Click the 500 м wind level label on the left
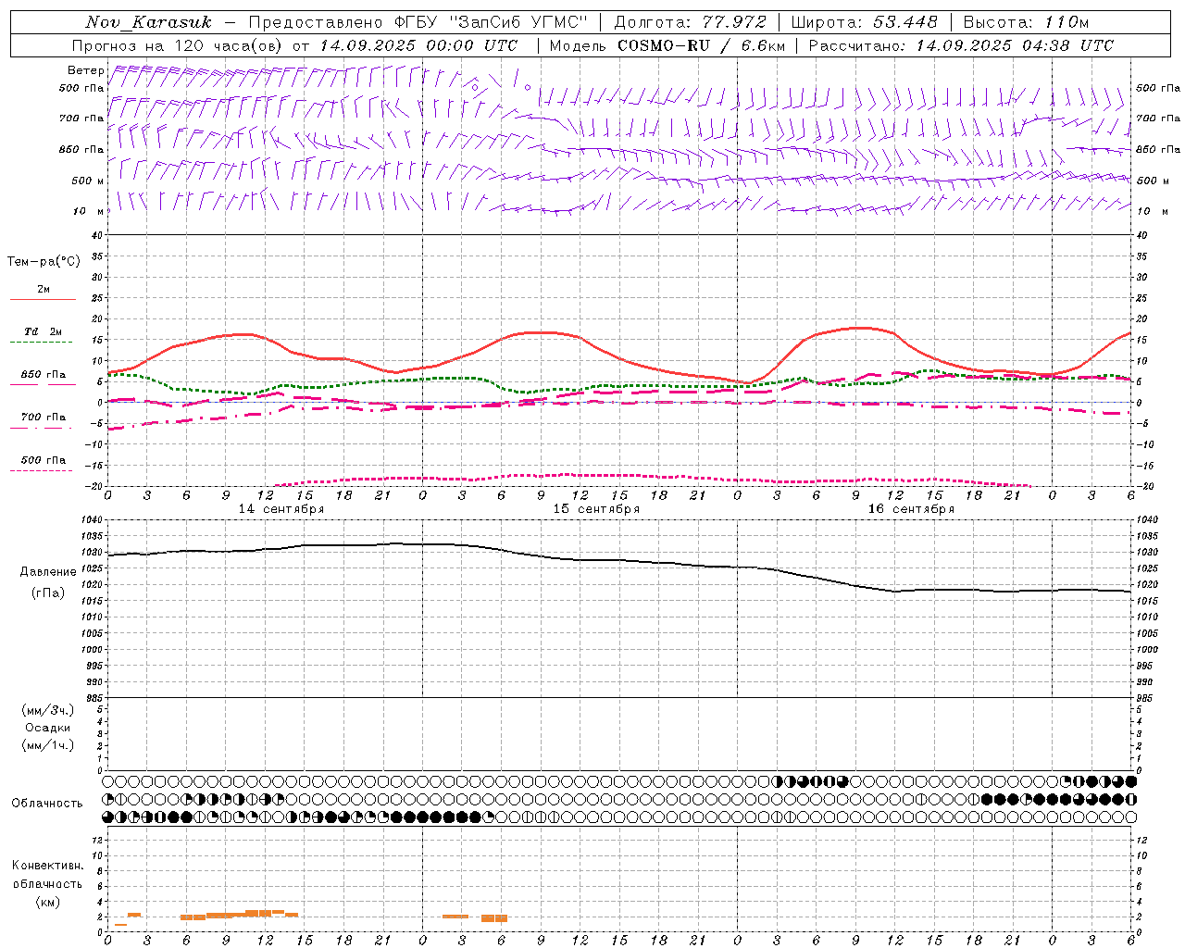1185x948 pixels. tap(88, 181)
